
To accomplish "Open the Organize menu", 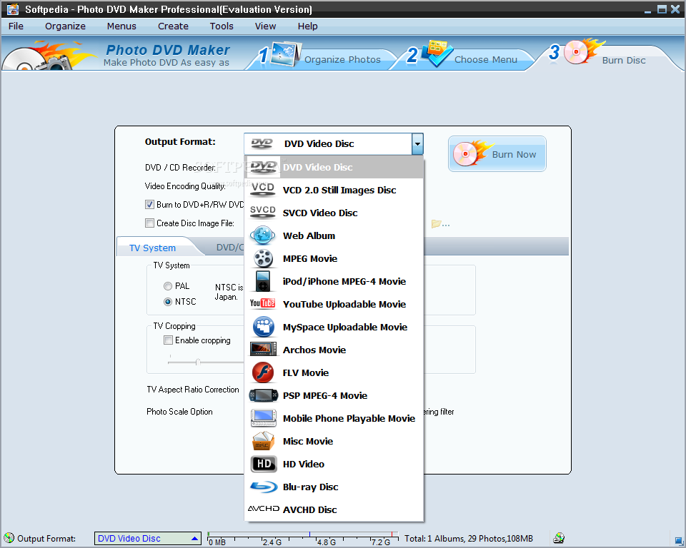I will tap(65, 26).
